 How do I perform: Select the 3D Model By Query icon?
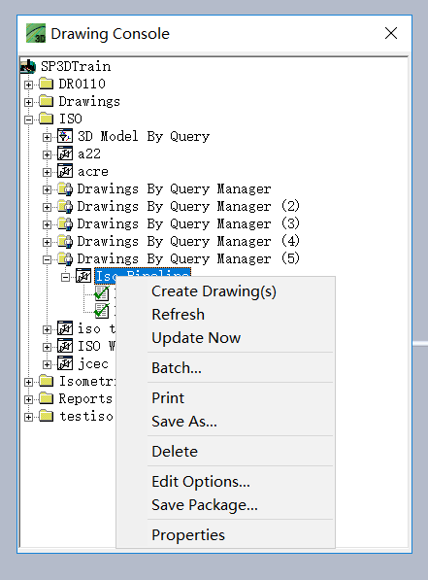coord(65,136)
